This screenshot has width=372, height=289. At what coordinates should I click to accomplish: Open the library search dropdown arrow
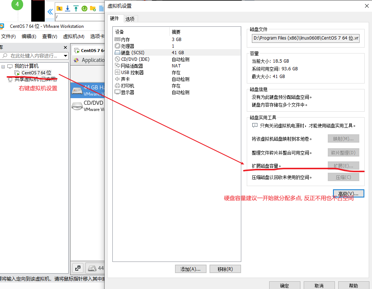(65, 56)
